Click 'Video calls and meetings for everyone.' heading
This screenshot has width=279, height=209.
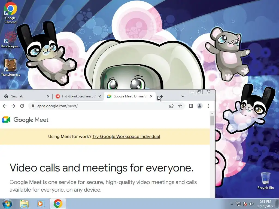click(101, 168)
